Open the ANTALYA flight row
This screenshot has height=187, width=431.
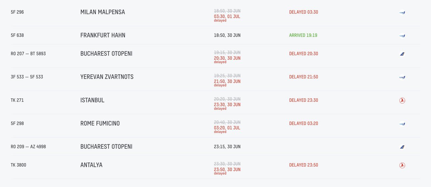click(x=215, y=167)
